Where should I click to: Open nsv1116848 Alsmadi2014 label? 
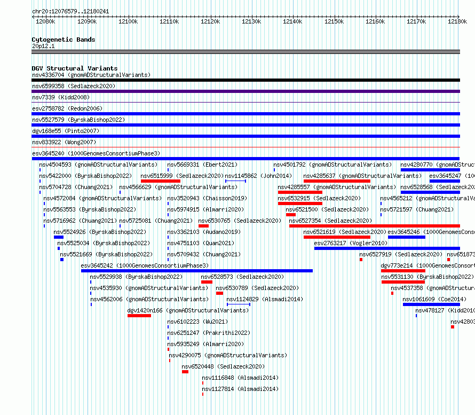tap(240, 378)
